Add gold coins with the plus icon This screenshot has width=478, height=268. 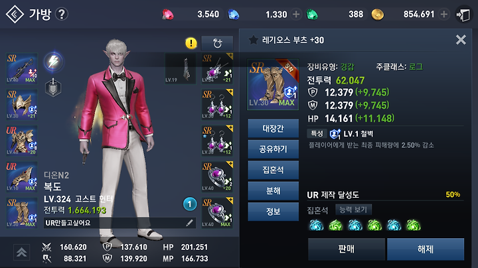pyautogui.click(x=444, y=14)
